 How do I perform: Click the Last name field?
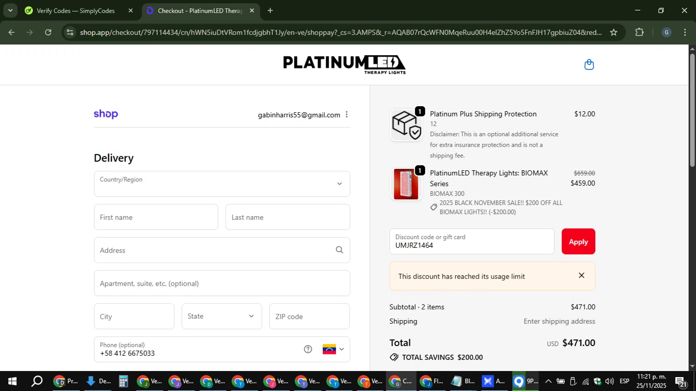(x=288, y=217)
